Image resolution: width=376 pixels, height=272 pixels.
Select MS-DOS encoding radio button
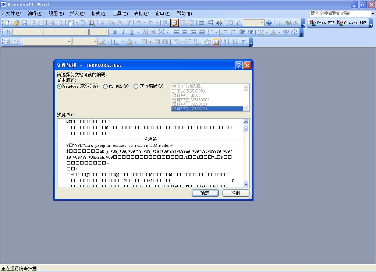(x=105, y=86)
